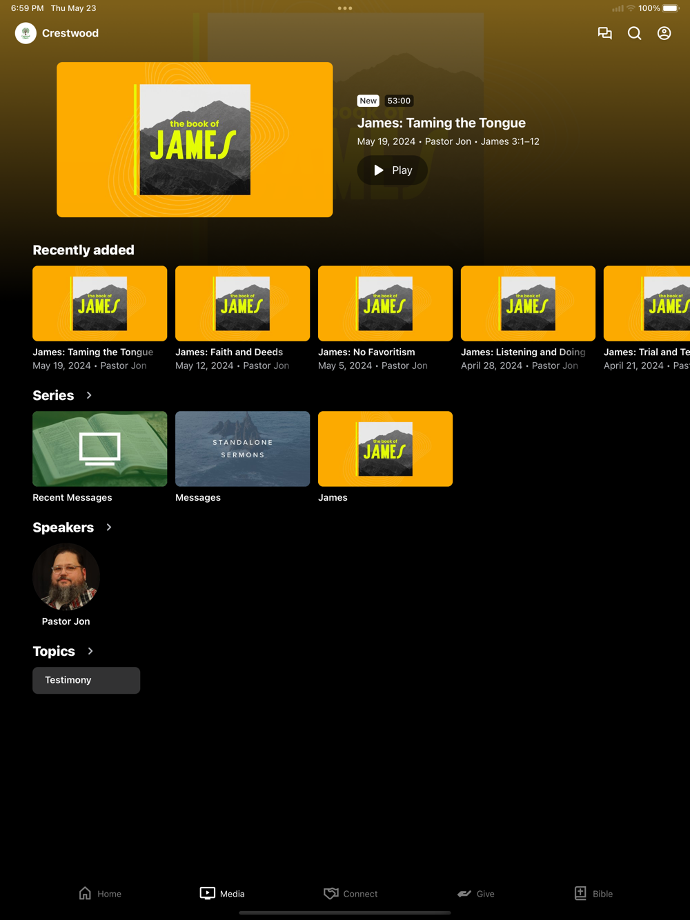This screenshot has width=690, height=920.
Task: Open the chat messages icon
Action: (605, 33)
